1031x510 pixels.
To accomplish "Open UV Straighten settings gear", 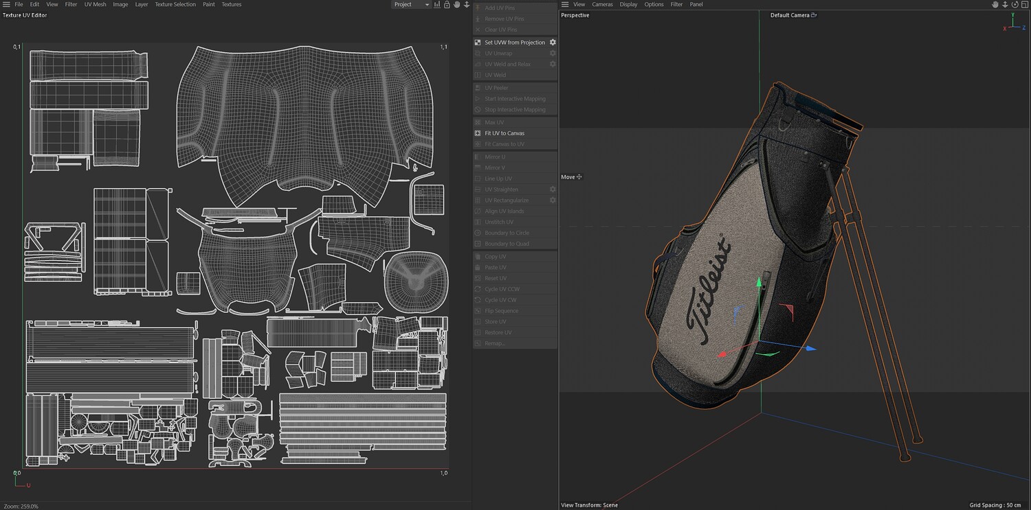I will [x=553, y=189].
